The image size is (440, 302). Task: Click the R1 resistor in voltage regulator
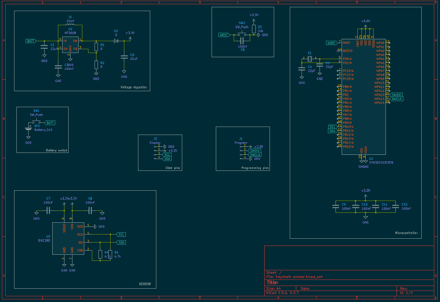click(96, 47)
